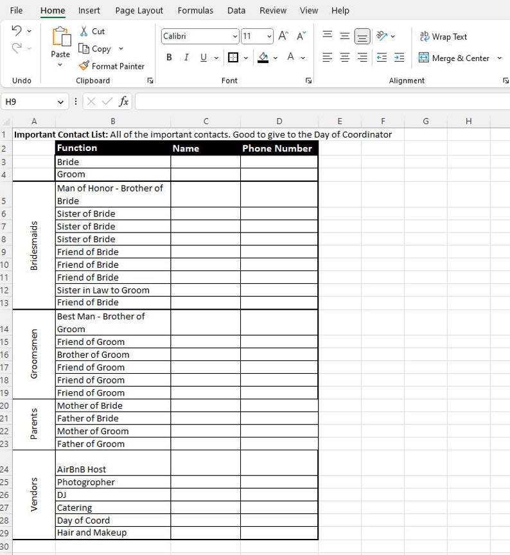
Task: Switch to the Formulas tab
Action: 195,11
